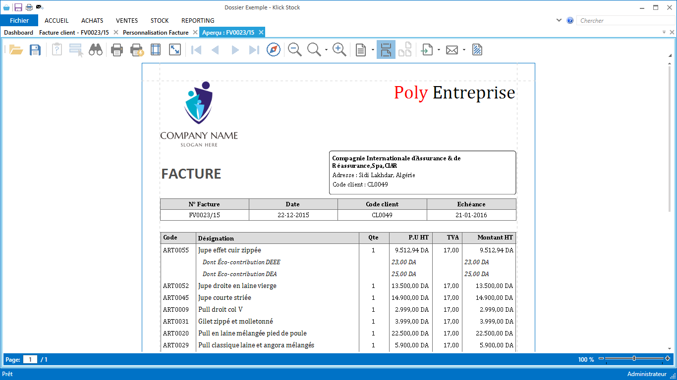The width and height of the screenshot is (677, 380).
Task: Open search with the binoculars icon
Action: [x=96, y=50]
